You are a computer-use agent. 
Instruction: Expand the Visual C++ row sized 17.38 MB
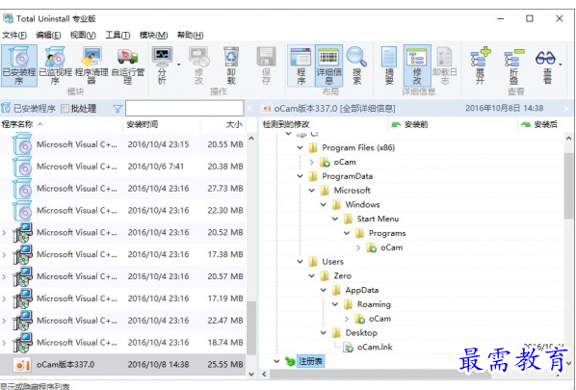(x=4, y=255)
